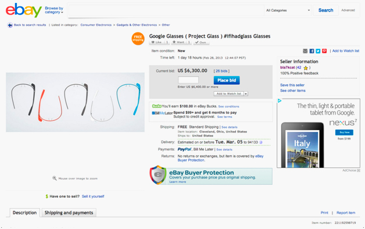Click the bid amount input field
365x229 pixels.
click(x=188, y=80)
